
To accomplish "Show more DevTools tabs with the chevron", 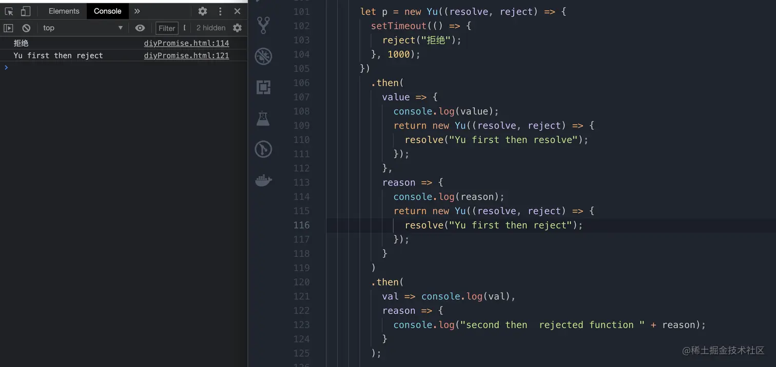I will tap(137, 11).
